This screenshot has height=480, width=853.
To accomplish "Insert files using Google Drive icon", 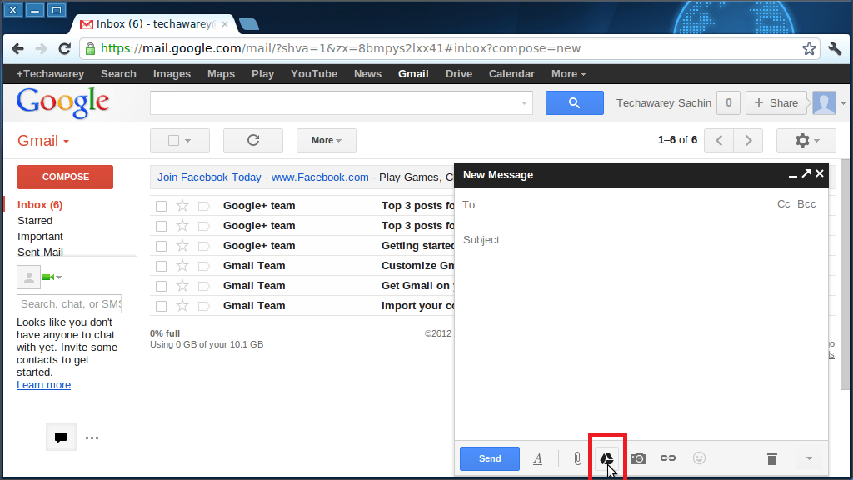I will [606, 459].
